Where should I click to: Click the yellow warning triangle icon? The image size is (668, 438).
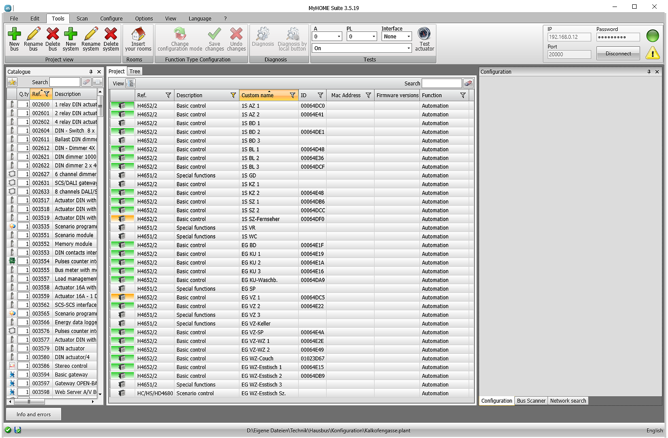tap(653, 53)
